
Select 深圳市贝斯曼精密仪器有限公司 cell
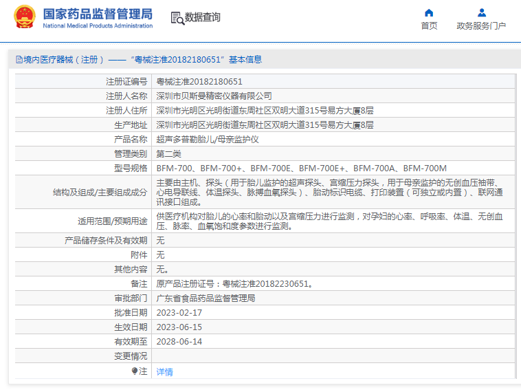click(x=214, y=96)
